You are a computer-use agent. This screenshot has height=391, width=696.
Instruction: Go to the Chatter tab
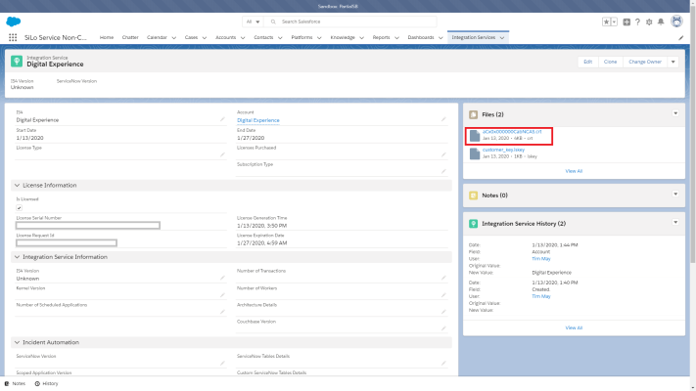(x=131, y=37)
